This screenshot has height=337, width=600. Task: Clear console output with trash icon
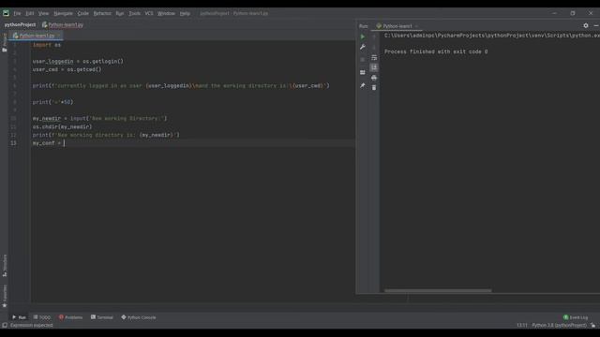[x=374, y=87]
